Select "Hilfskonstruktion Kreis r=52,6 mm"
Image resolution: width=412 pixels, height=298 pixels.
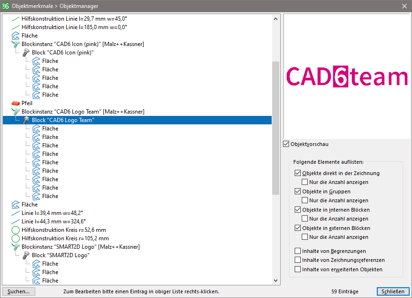64,230
